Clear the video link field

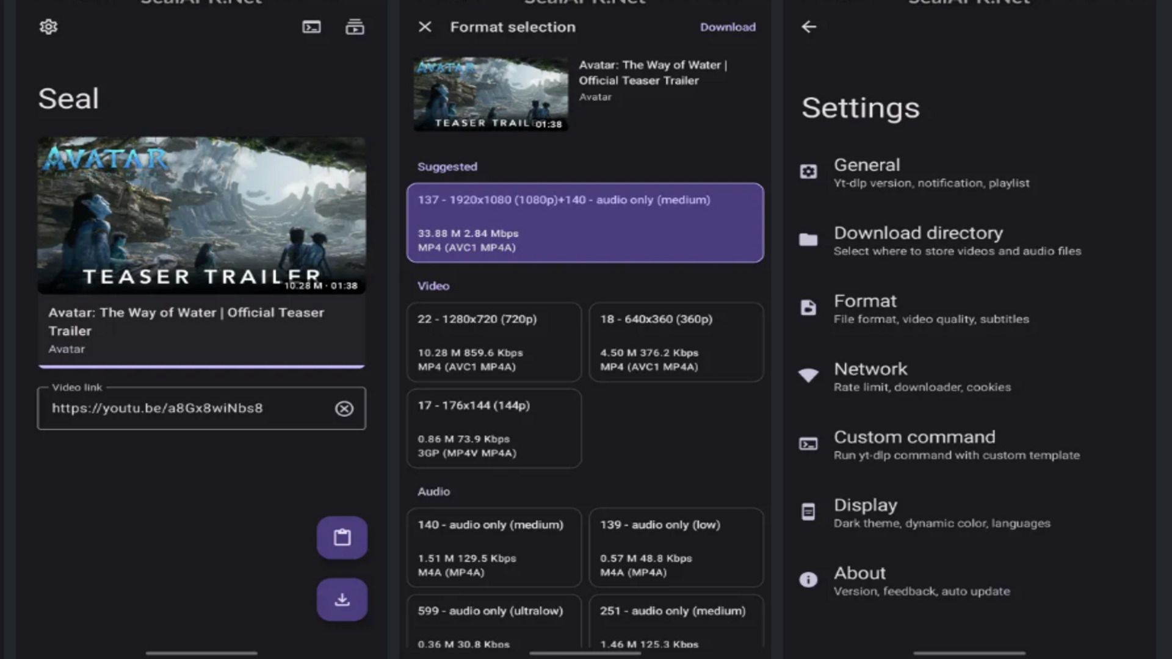(x=344, y=409)
